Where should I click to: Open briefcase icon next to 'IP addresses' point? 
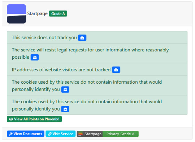pyautogui.click(x=116, y=70)
